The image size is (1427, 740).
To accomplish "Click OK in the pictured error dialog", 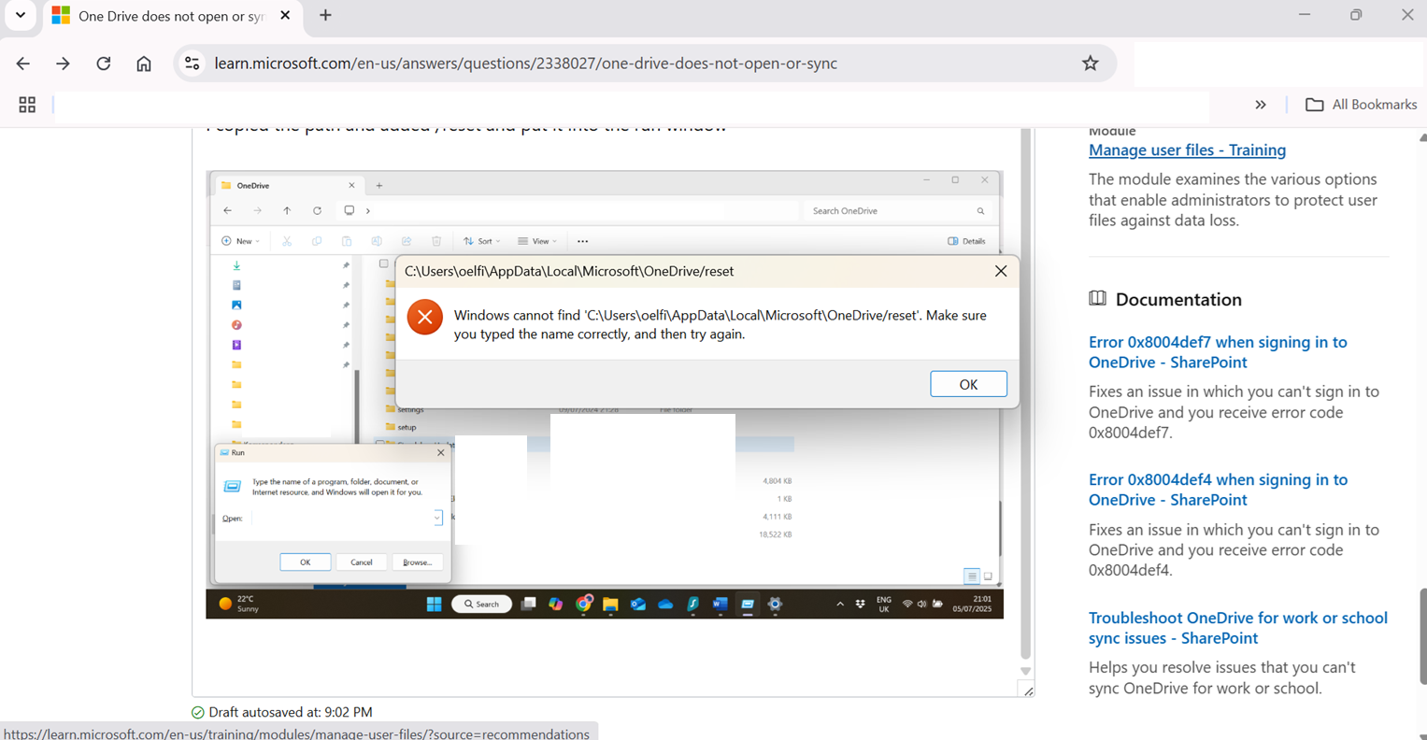I will [968, 384].
